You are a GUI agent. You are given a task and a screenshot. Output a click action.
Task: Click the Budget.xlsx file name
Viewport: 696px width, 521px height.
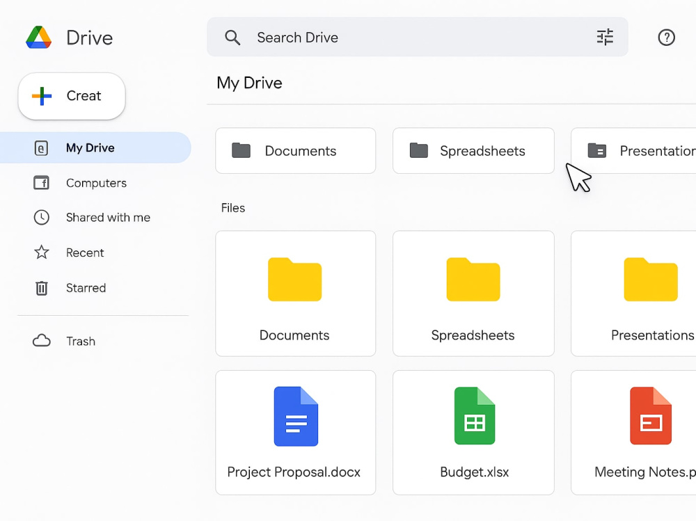[x=475, y=472]
